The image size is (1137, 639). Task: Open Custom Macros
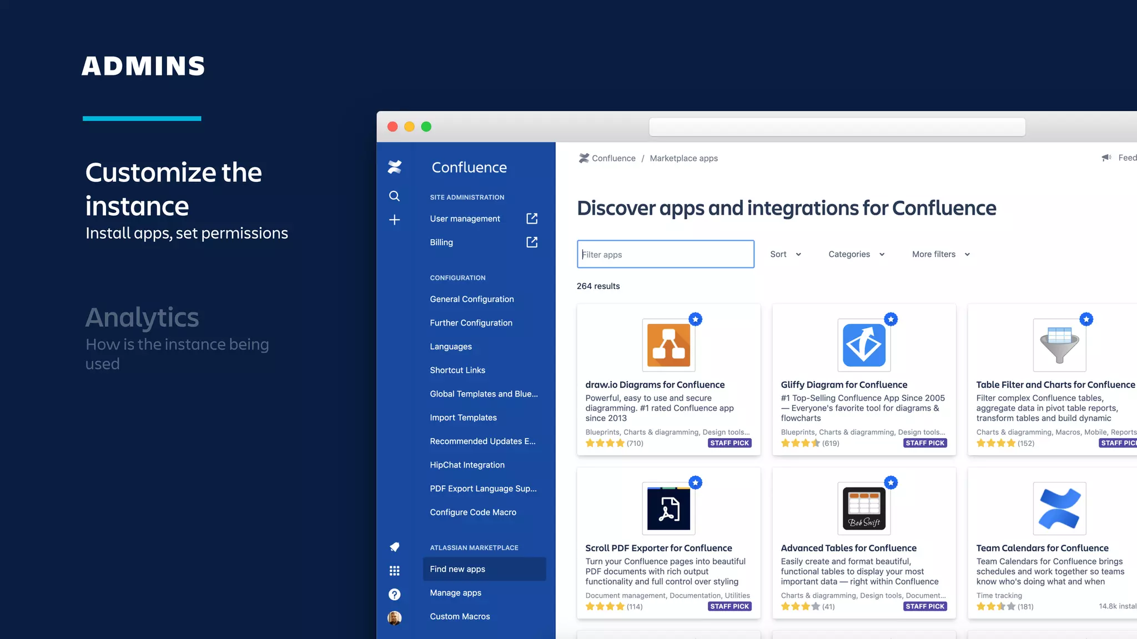coord(460,616)
